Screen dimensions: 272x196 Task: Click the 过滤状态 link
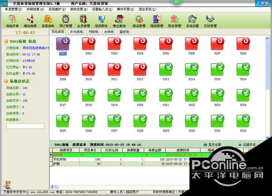pos(247,145)
